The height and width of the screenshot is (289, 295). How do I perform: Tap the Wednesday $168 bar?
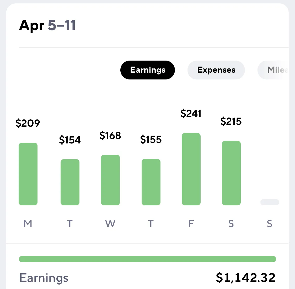[110, 180]
